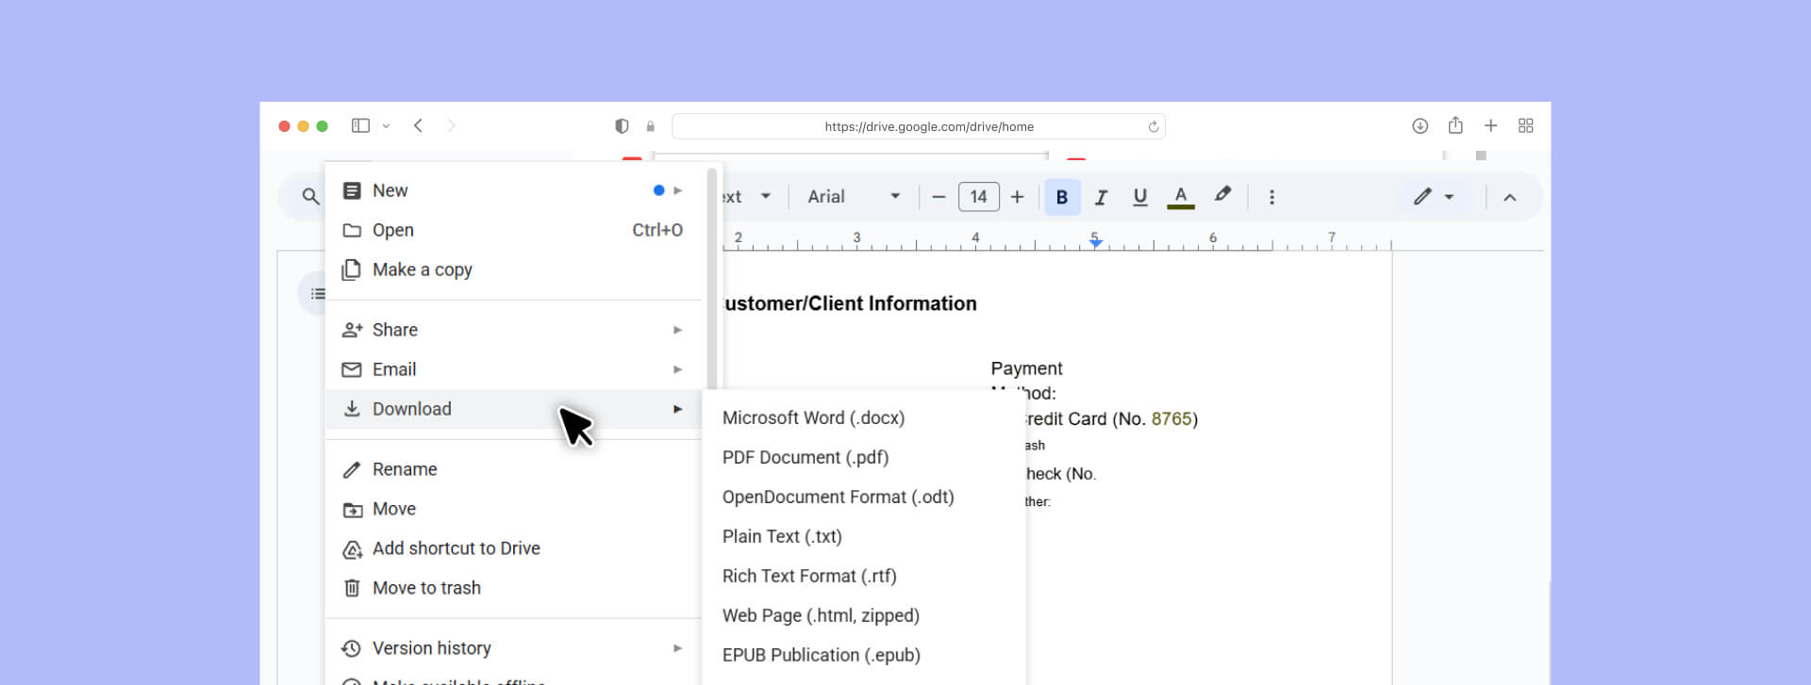Expand the editing mode dropdown arrow
The width and height of the screenshot is (1811, 685).
1449,197
